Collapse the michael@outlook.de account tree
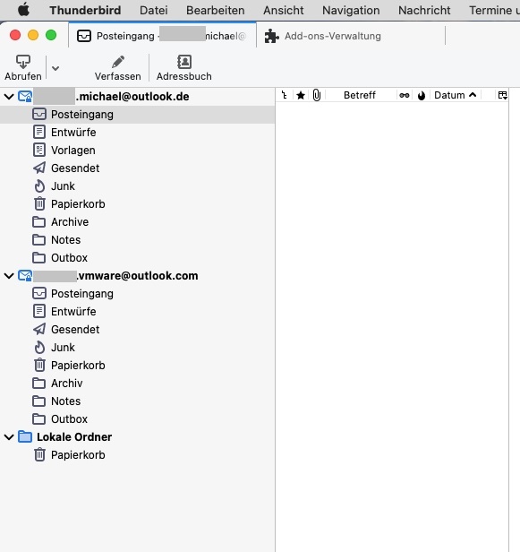Image resolution: width=520 pixels, height=552 pixels. tap(9, 97)
